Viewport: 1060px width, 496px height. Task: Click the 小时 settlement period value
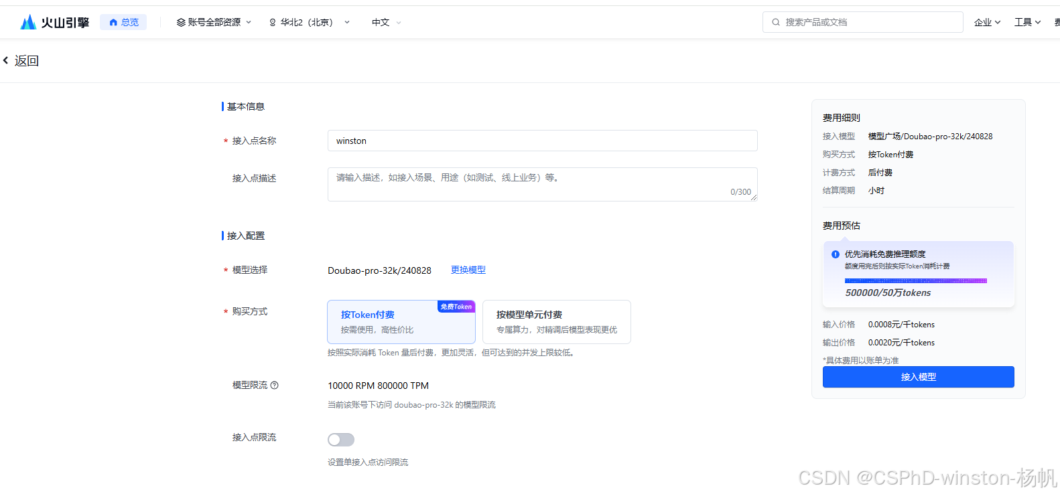876,190
